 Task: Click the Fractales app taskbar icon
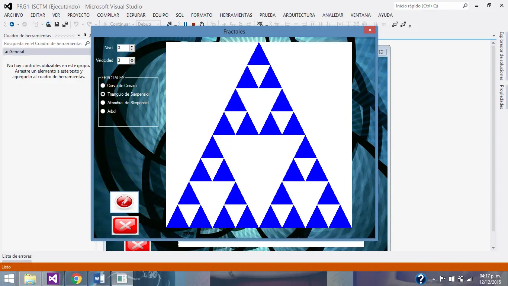122,279
